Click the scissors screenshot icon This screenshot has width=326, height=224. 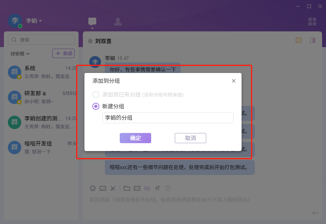113,188
